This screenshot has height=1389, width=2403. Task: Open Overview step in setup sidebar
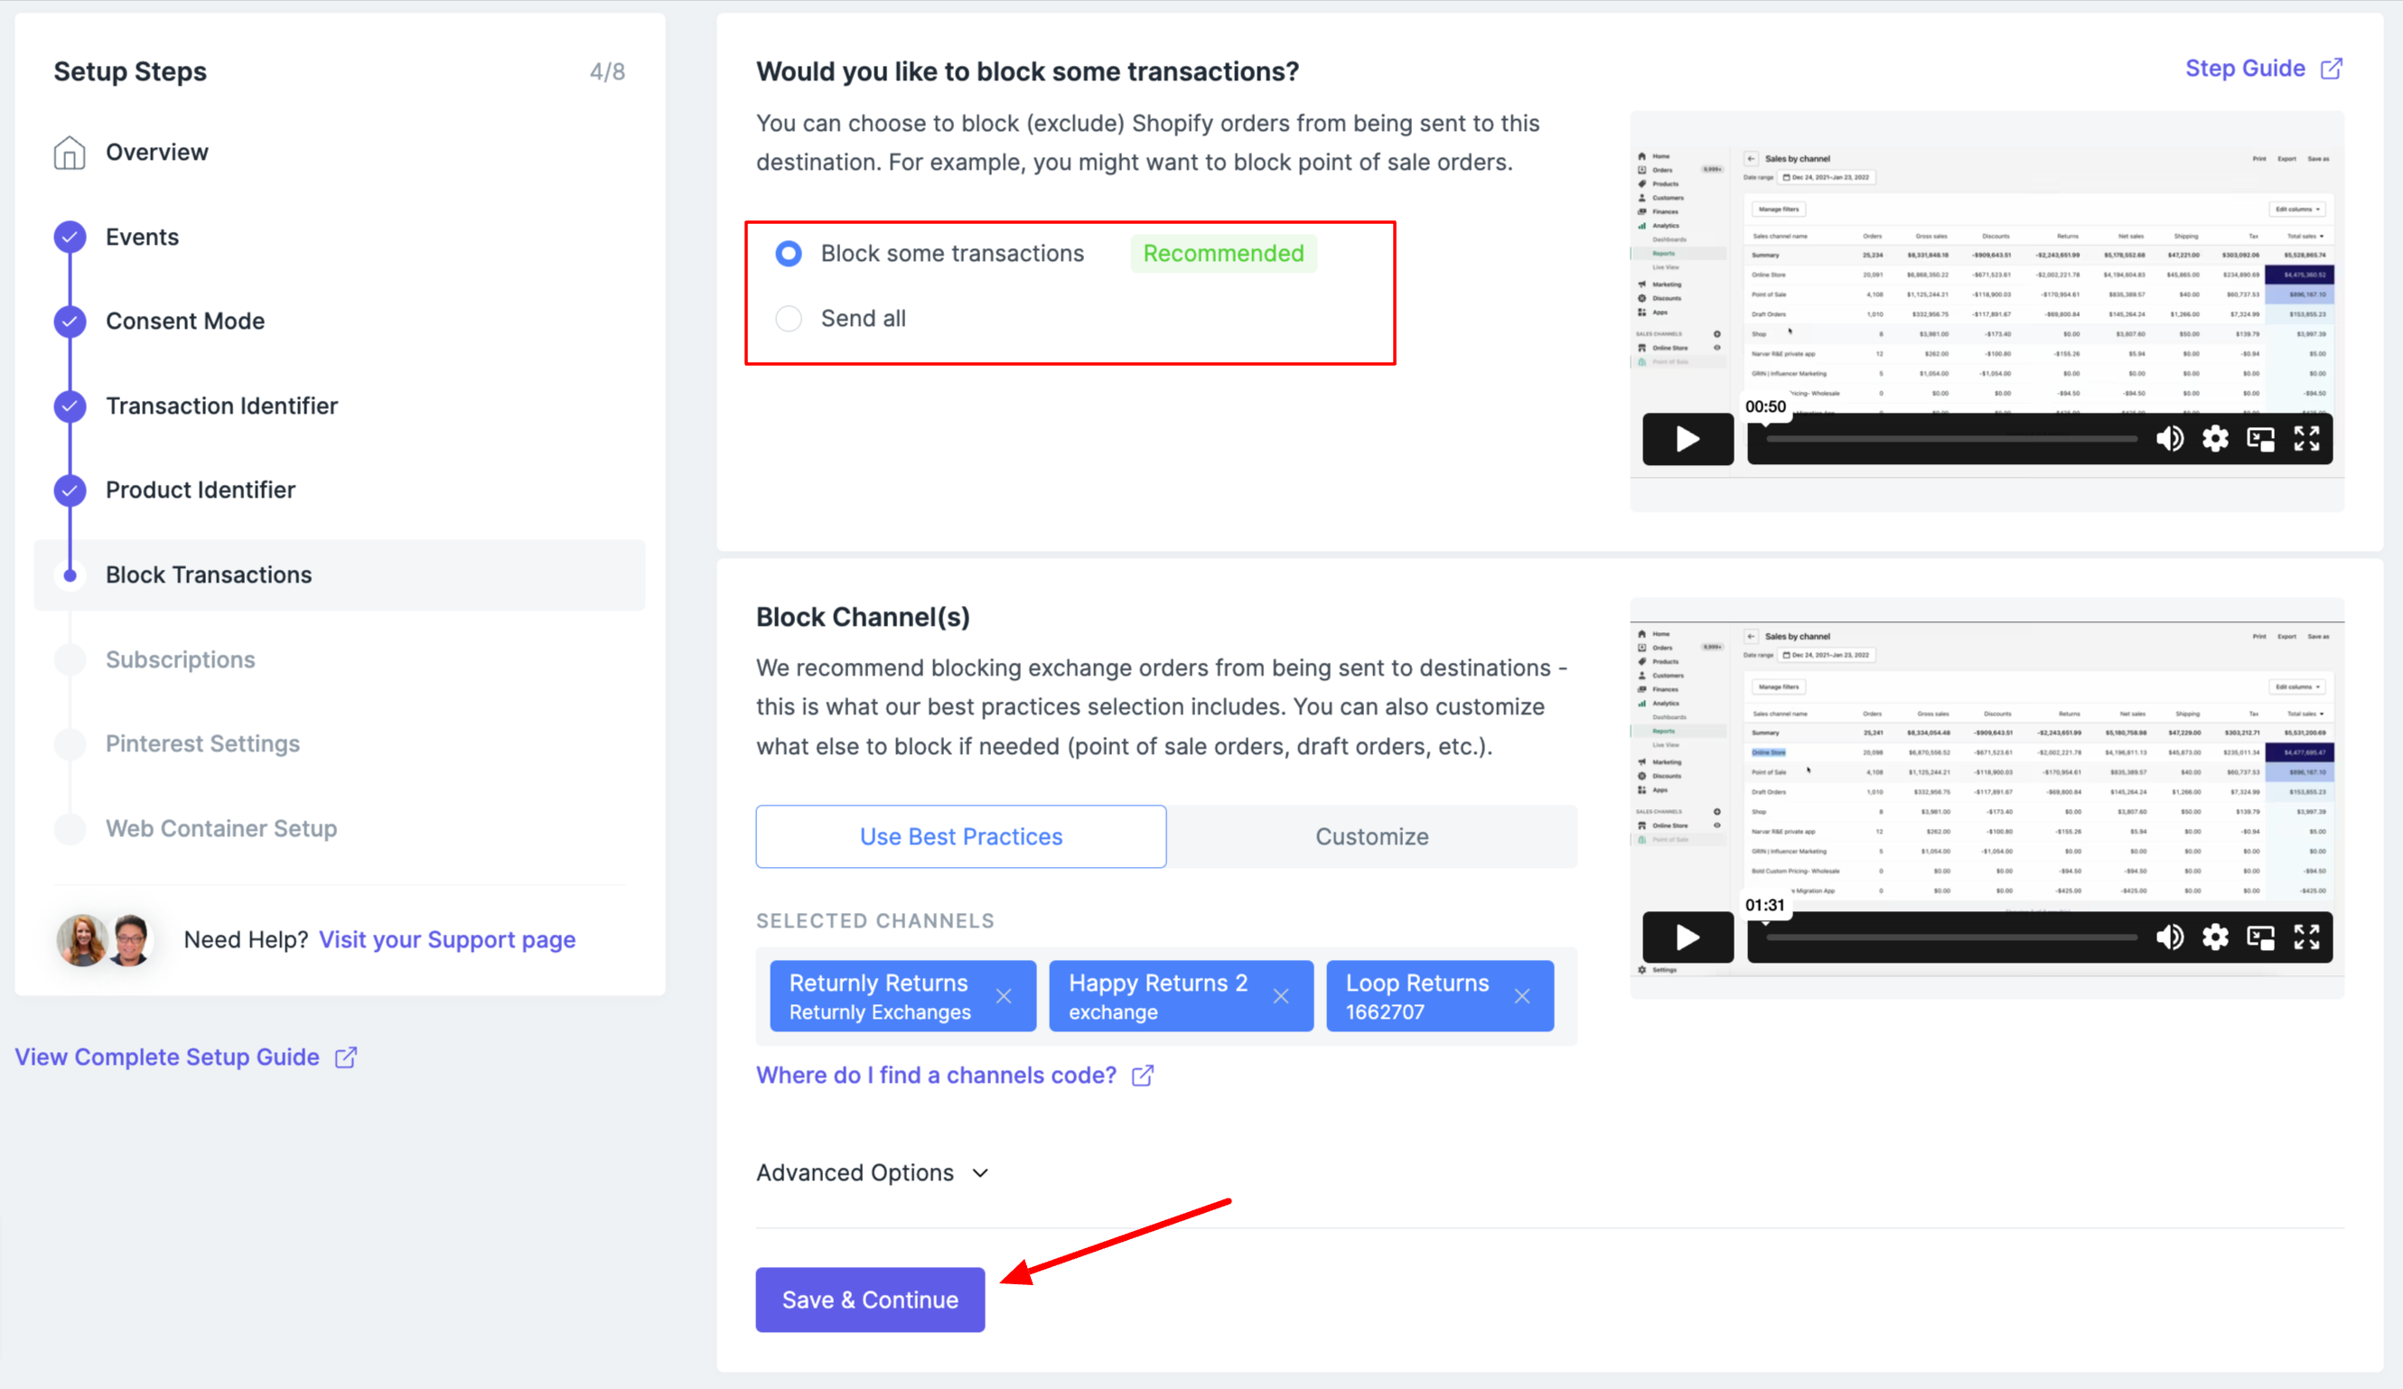pos(156,153)
